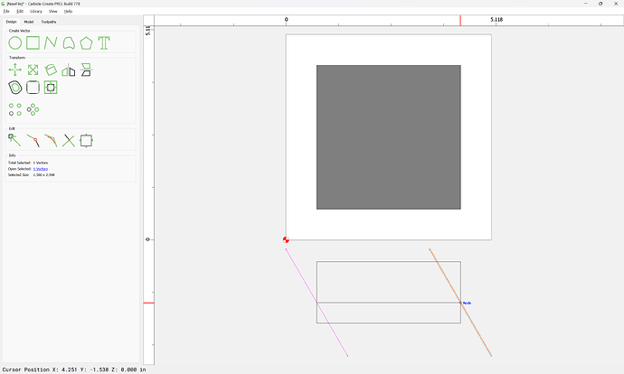Viewport: 624px width, 374px height.
Task: Open the Edit menu
Action: 20,12
